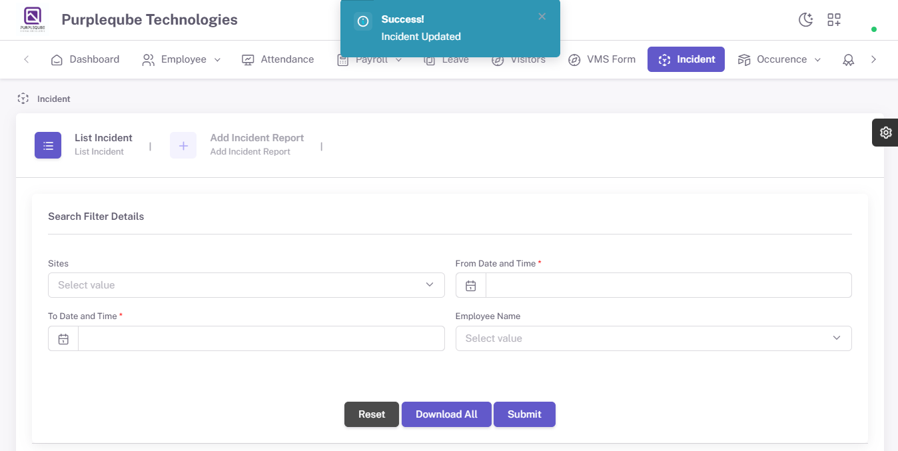Expand the Employee menu
The height and width of the screenshot is (451, 898).
point(181,59)
